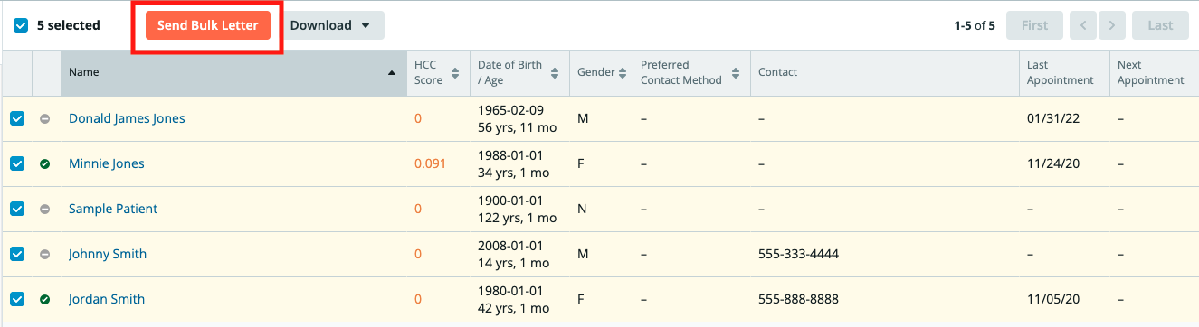Click birth date 1965-02-09
The width and height of the screenshot is (1199, 327).
[x=510, y=110]
